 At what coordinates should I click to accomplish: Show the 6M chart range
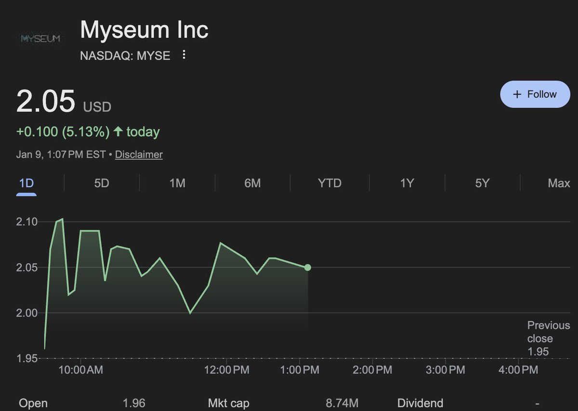[252, 183]
